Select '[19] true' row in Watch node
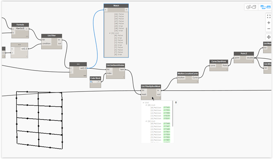The height and width of the screenshot is (159, 273). pyautogui.click(x=119, y=26)
